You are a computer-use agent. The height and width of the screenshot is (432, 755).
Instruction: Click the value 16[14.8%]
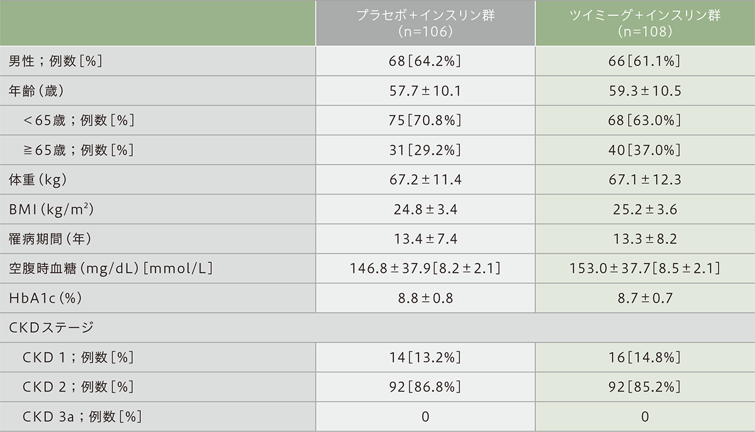coord(646,357)
